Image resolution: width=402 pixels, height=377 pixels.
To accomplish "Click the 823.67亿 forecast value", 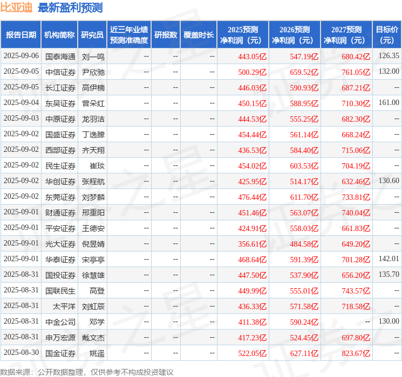I will pyautogui.click(x=356, y=353).
